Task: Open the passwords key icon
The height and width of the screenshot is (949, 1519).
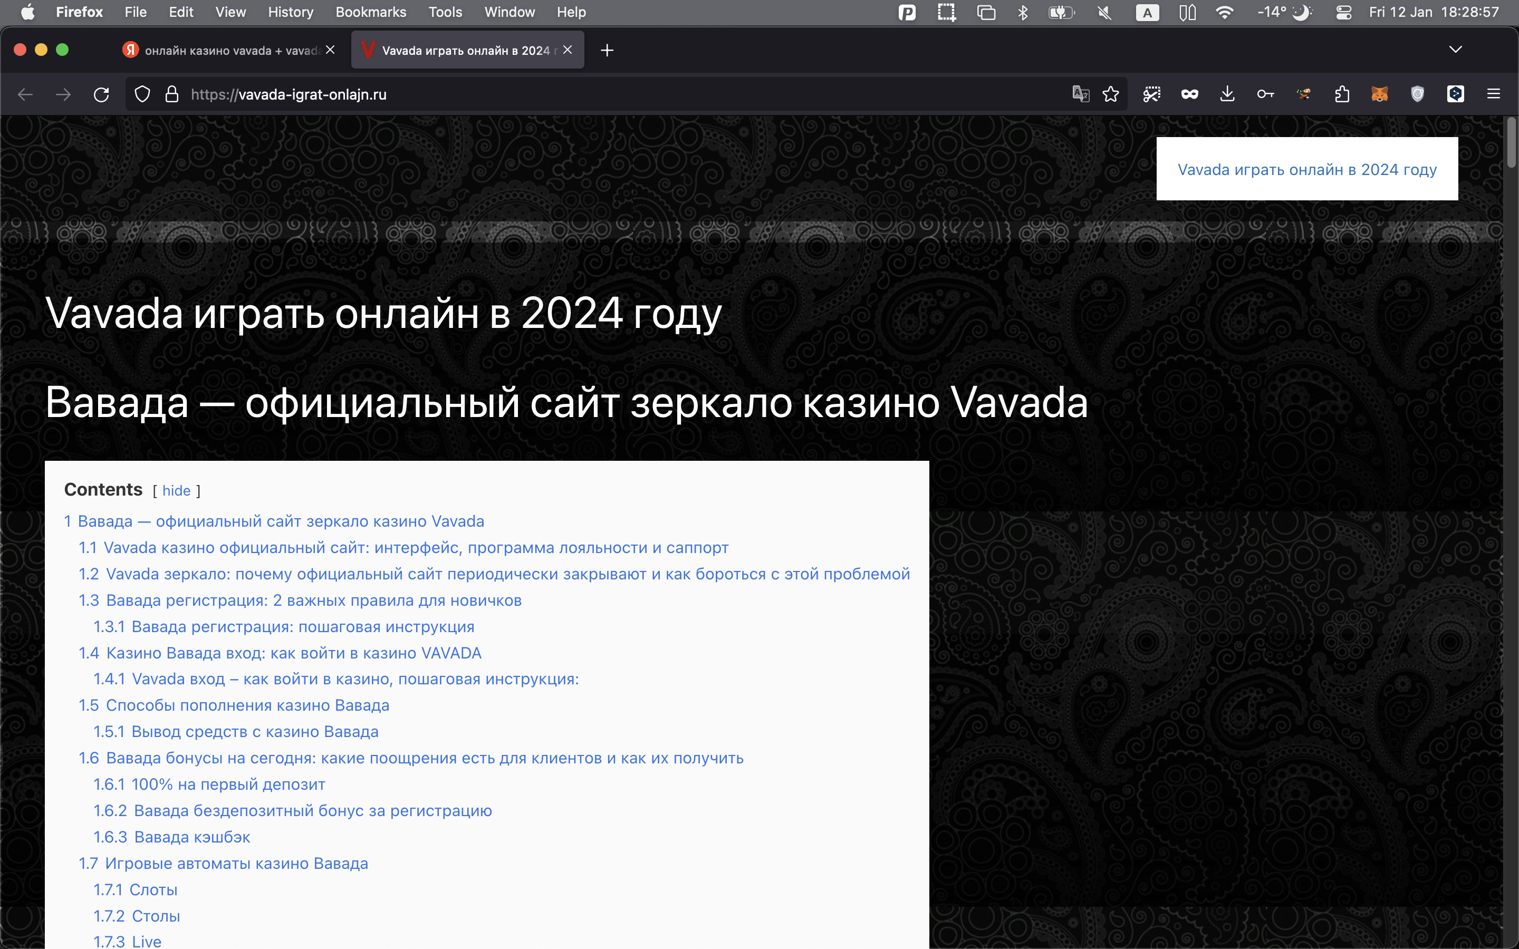Action: [x=1265, y=95]
